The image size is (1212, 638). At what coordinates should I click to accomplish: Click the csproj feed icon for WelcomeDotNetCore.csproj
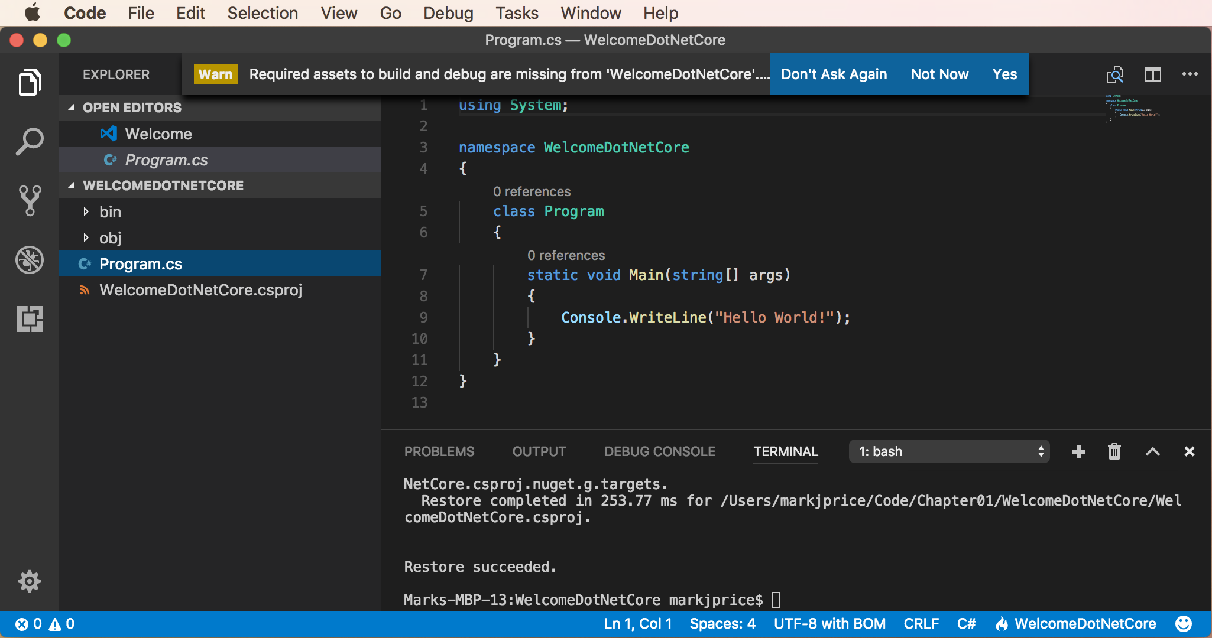point(85,290)
